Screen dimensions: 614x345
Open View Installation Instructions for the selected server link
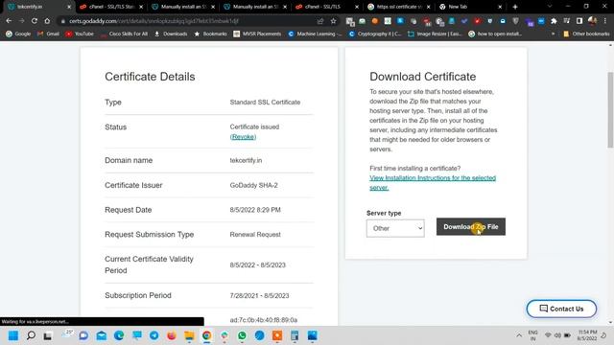click(x=433, y=183)
